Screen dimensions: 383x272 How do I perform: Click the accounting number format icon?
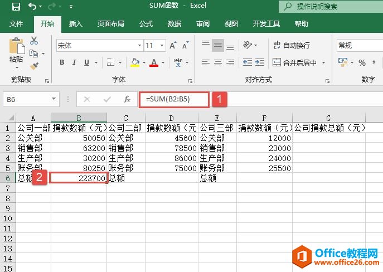click(x=343, y=62)
